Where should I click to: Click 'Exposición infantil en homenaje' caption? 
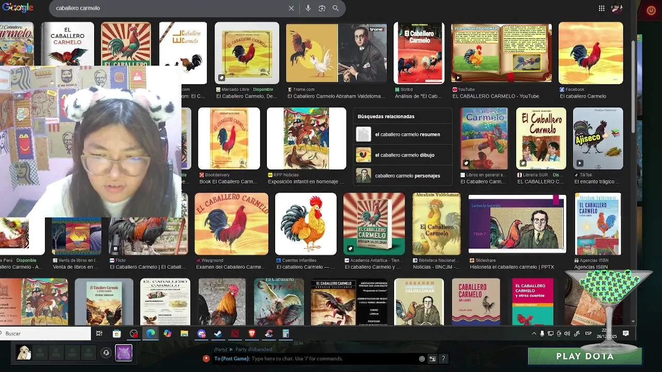click(306, 182)
